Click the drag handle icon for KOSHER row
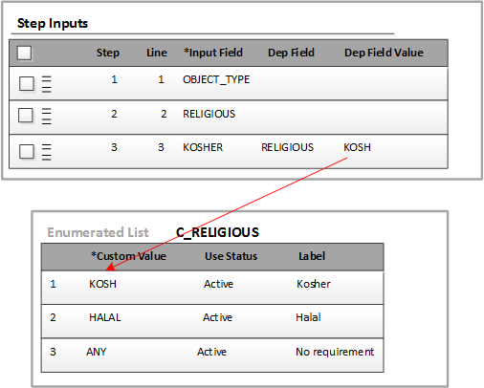 47,152
